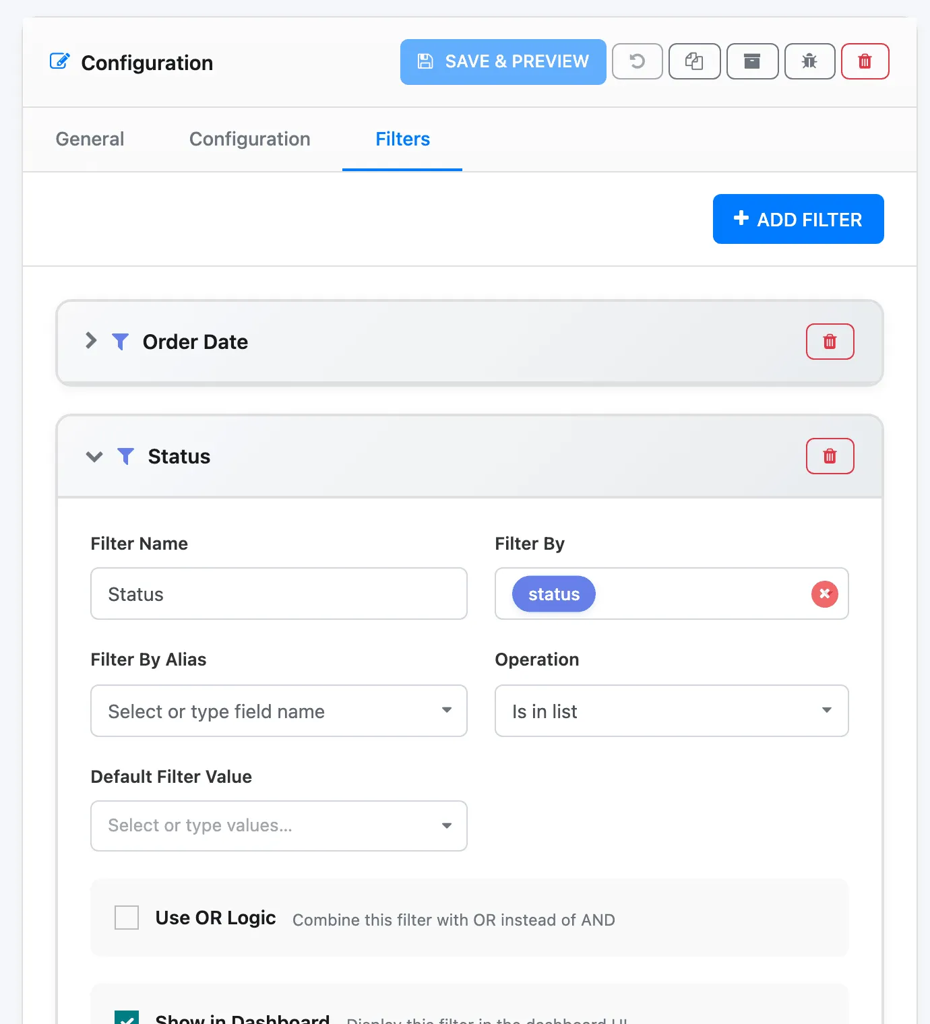The width and height of the screenshot is (930, 1024).
Task: Click the Status filter header title
Action: click(179, 456)
